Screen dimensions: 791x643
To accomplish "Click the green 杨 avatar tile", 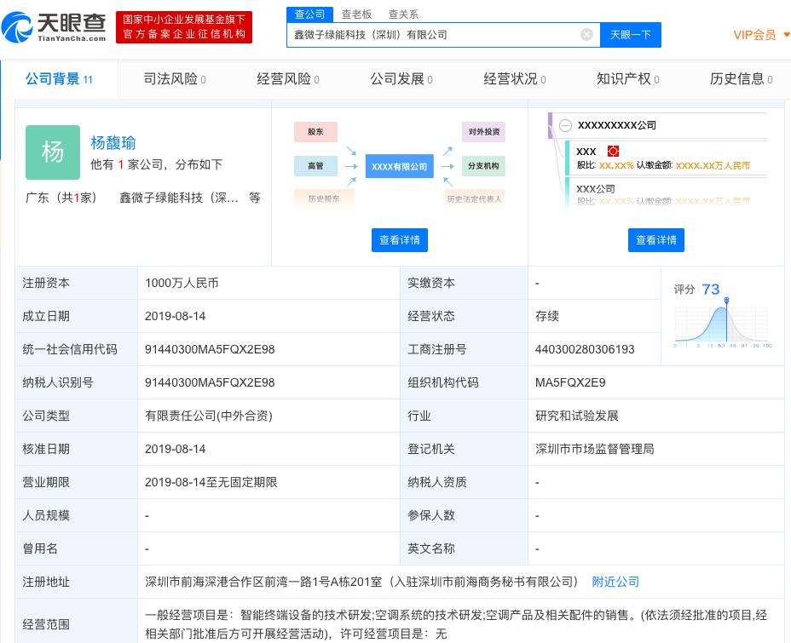I will 53,152.
